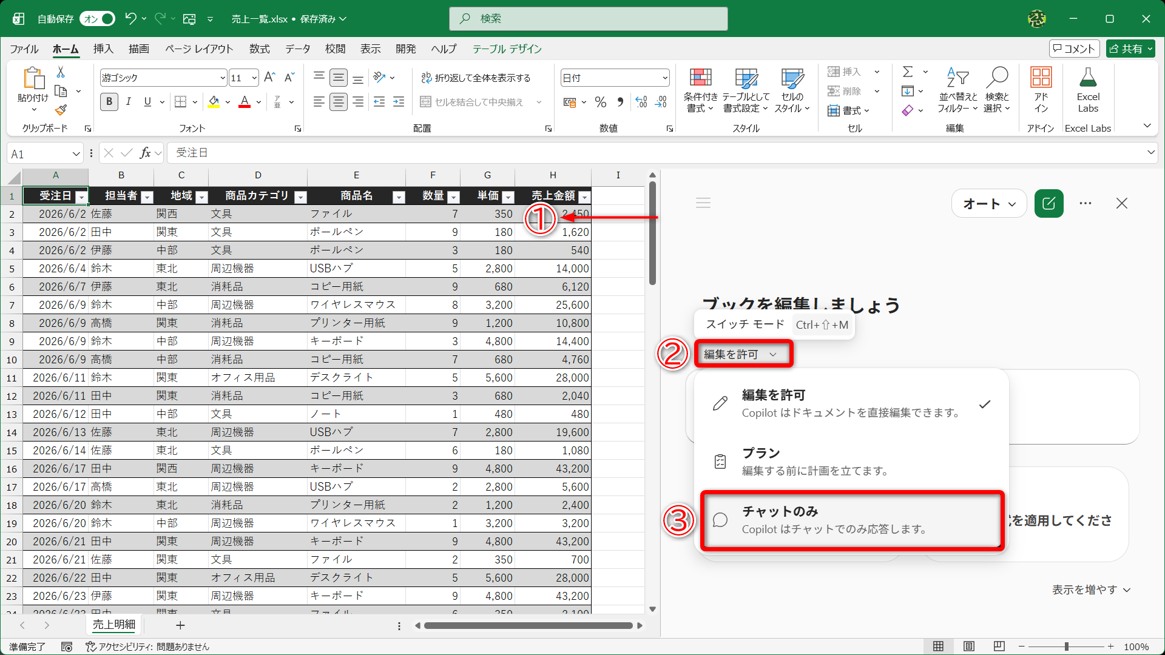
Task: Open the filter dropdown on 受注日 header
Action: [x=81, y=196]
